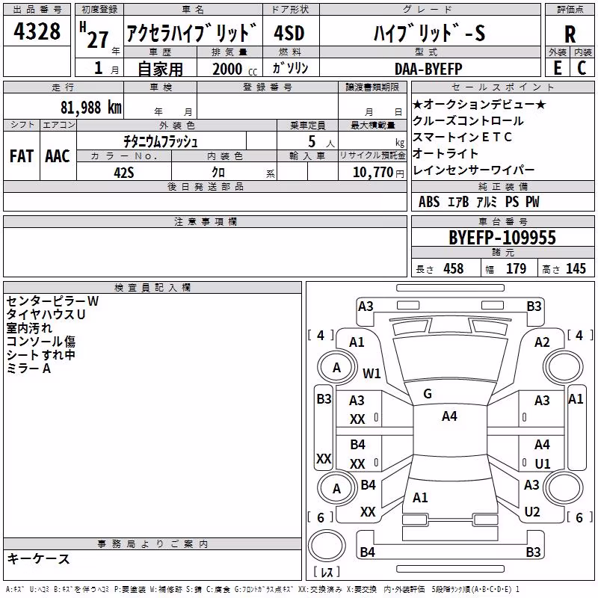Click the width value 179
The width and height of the screenshot is (598, 598).
516,268
